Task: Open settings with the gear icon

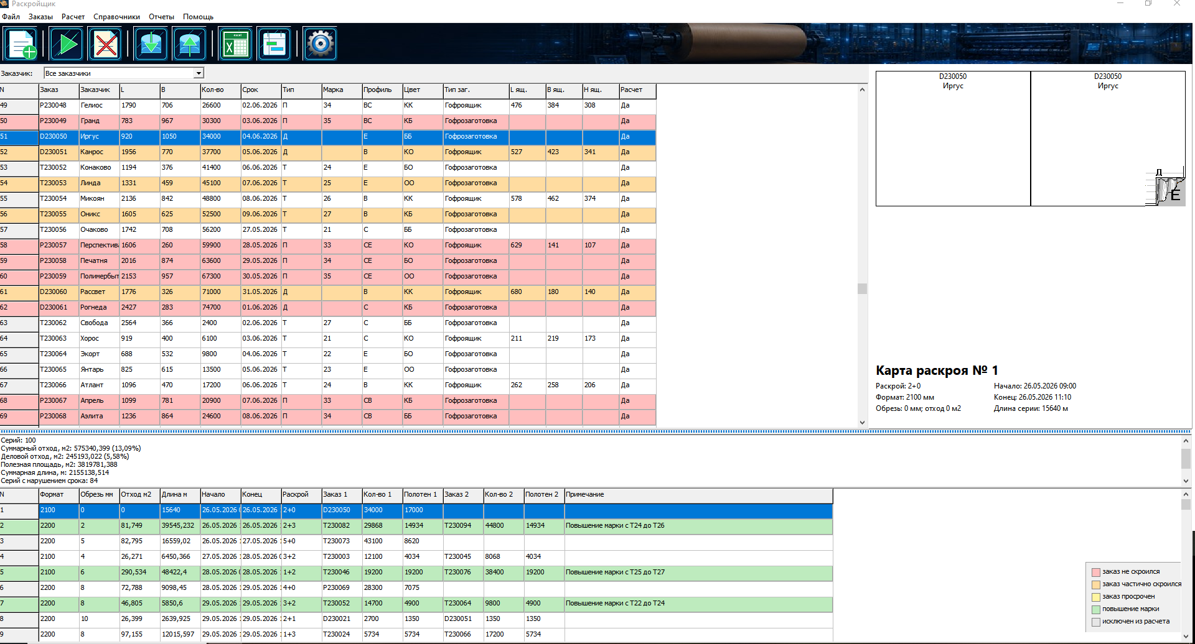Action: [321, 44]
